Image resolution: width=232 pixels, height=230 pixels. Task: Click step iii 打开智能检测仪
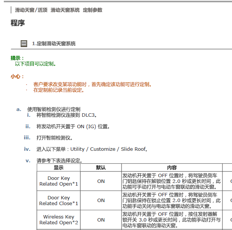point(54,138)
